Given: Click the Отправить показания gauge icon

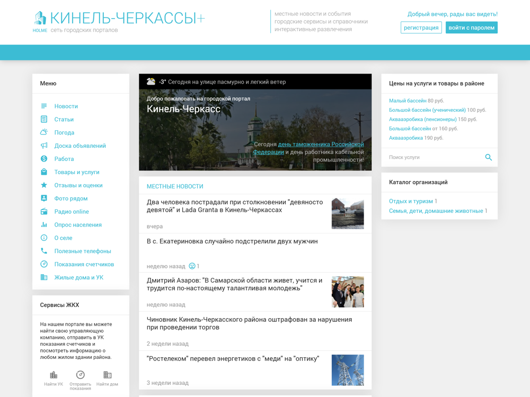Looking at the screenshot, I should coord(80,375).
